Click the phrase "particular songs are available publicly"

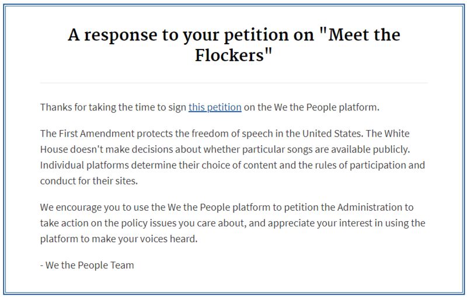326,149
